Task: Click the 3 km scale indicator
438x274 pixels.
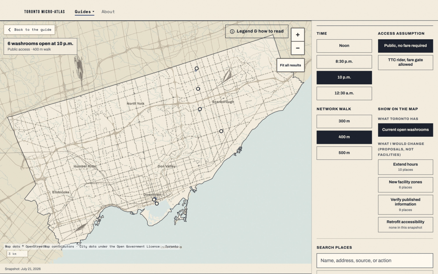Action: coord(17,254)
